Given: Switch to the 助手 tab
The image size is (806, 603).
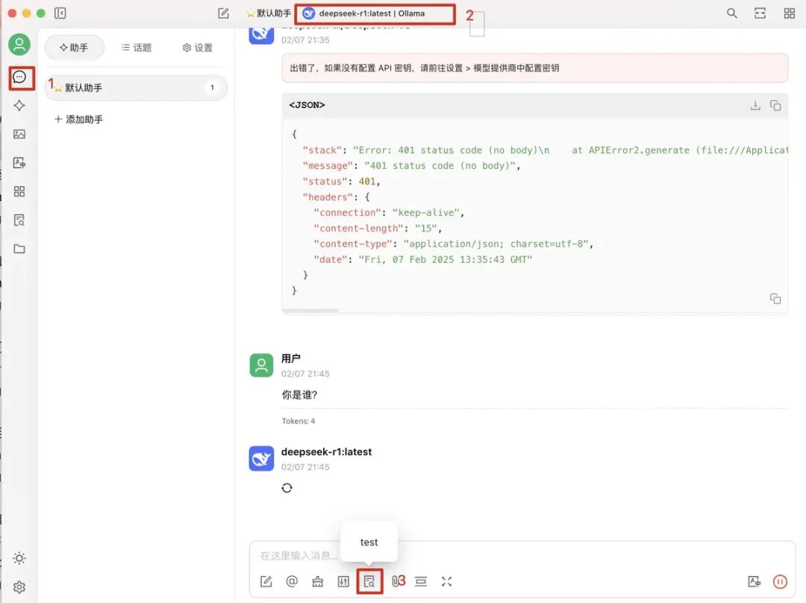Looking at the screenshot, I should tap(74, 47).
